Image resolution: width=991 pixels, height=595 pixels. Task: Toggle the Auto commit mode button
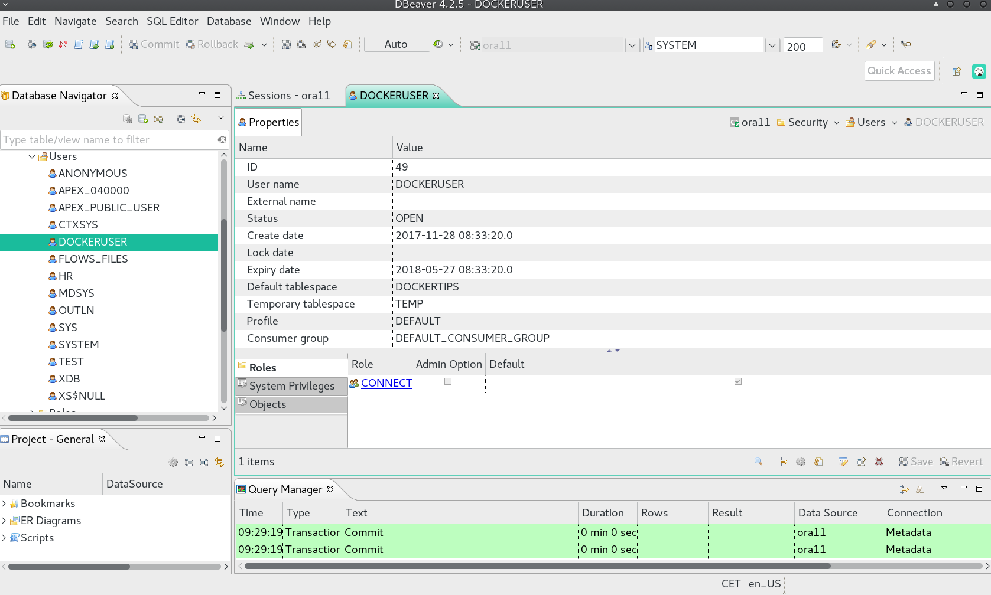click(397, 44)
